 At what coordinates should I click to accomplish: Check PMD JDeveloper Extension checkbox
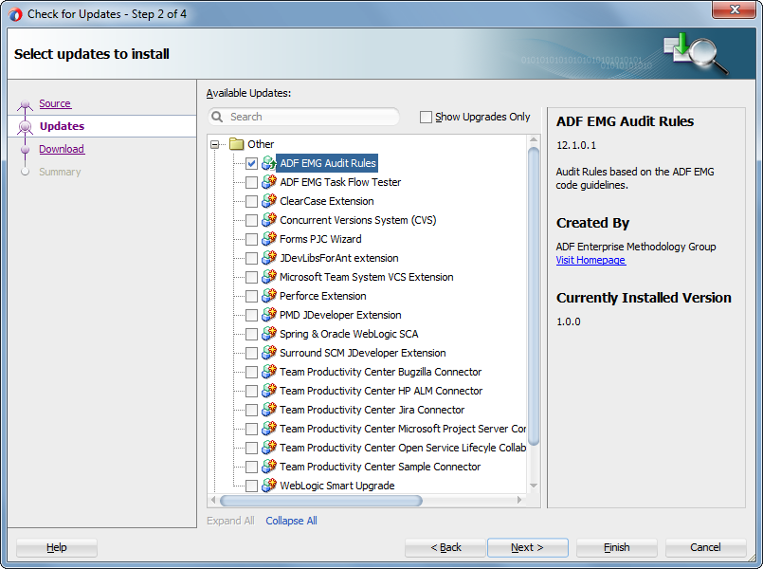251,316
